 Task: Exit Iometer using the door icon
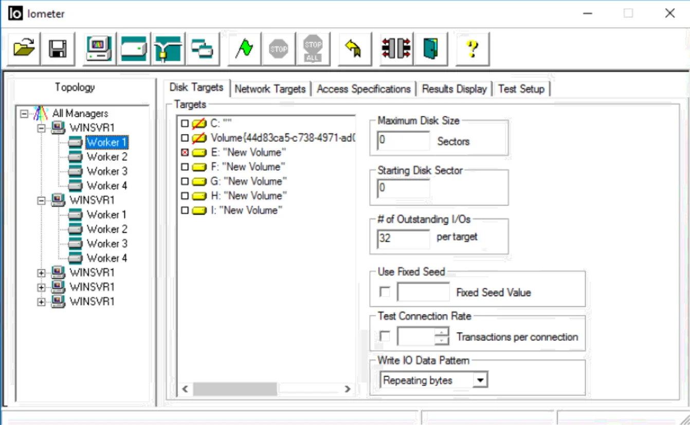click(x=431, y=49)
